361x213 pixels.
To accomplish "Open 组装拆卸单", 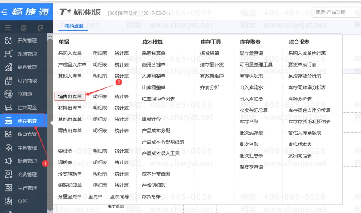I will pos(70,185).
